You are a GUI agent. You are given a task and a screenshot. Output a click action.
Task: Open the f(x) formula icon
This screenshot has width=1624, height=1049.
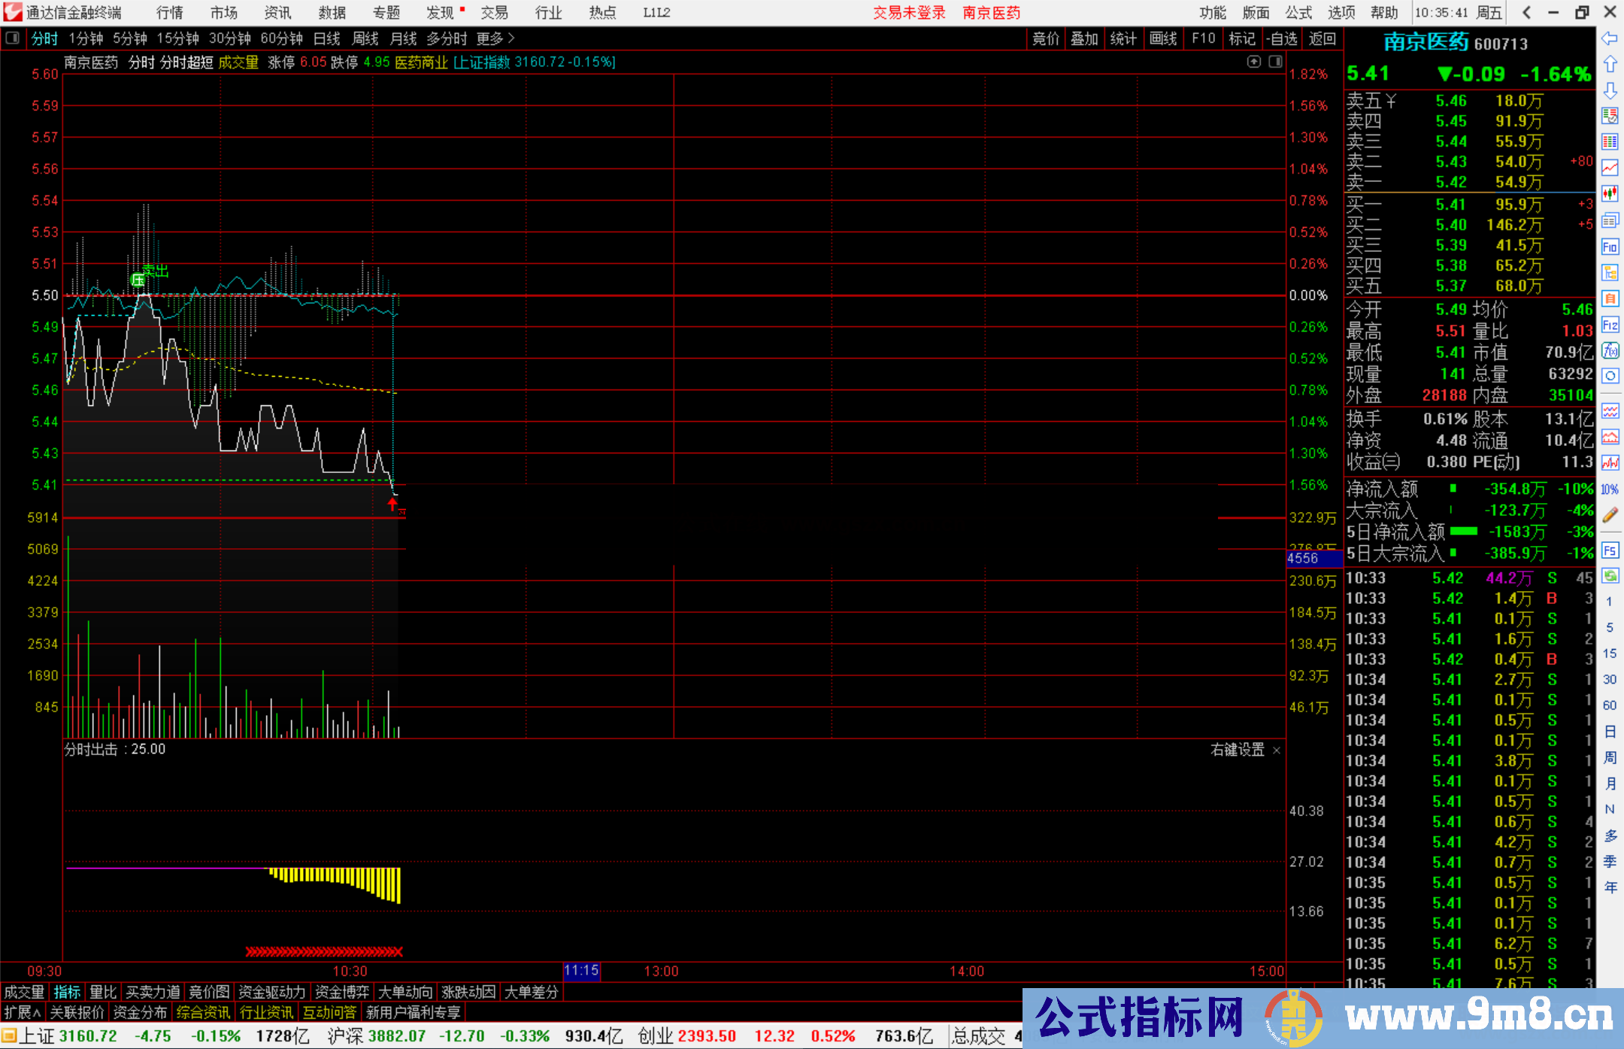(1610, 350)
